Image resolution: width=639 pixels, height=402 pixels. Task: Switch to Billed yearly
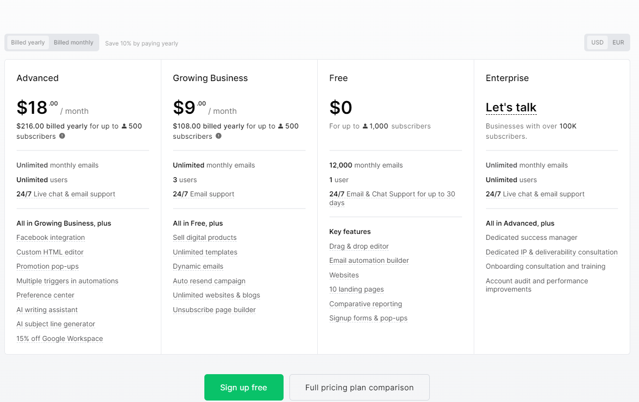[28, 42]
